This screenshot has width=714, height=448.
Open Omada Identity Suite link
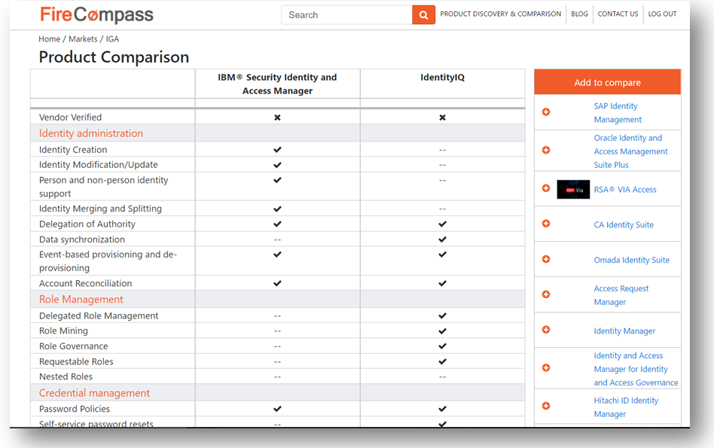point(632,260)
